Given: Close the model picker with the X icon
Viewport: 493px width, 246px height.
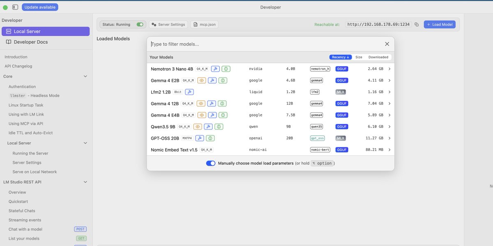Looking at the screenshot, I should [387, 44].
